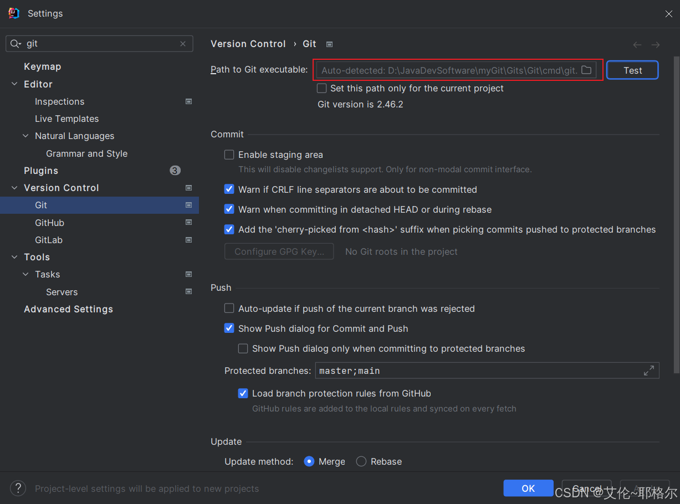Click the search magnifier history icon
The height and width of the screenshot is (504, 680).
click(x=16, y=44)
